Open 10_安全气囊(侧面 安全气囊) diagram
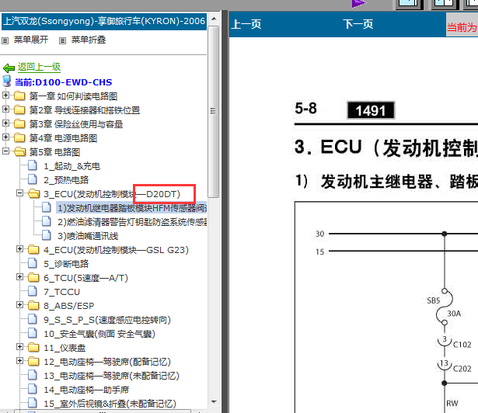The image size is (478, 413). pos(99,334)
